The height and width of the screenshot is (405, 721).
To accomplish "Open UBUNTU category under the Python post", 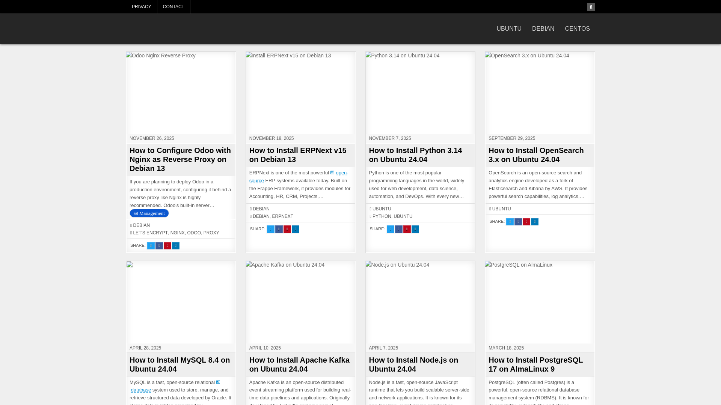I will tap(382, 209).
